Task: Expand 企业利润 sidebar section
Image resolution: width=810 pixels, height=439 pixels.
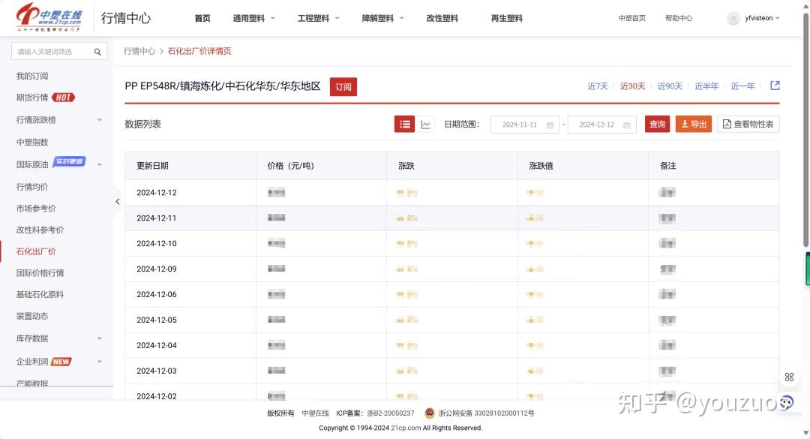Action: tap(100, 362)
